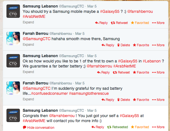Expand the first Samsung Lebanon tweet
170x131 pixels.
(x=28, y=22)
